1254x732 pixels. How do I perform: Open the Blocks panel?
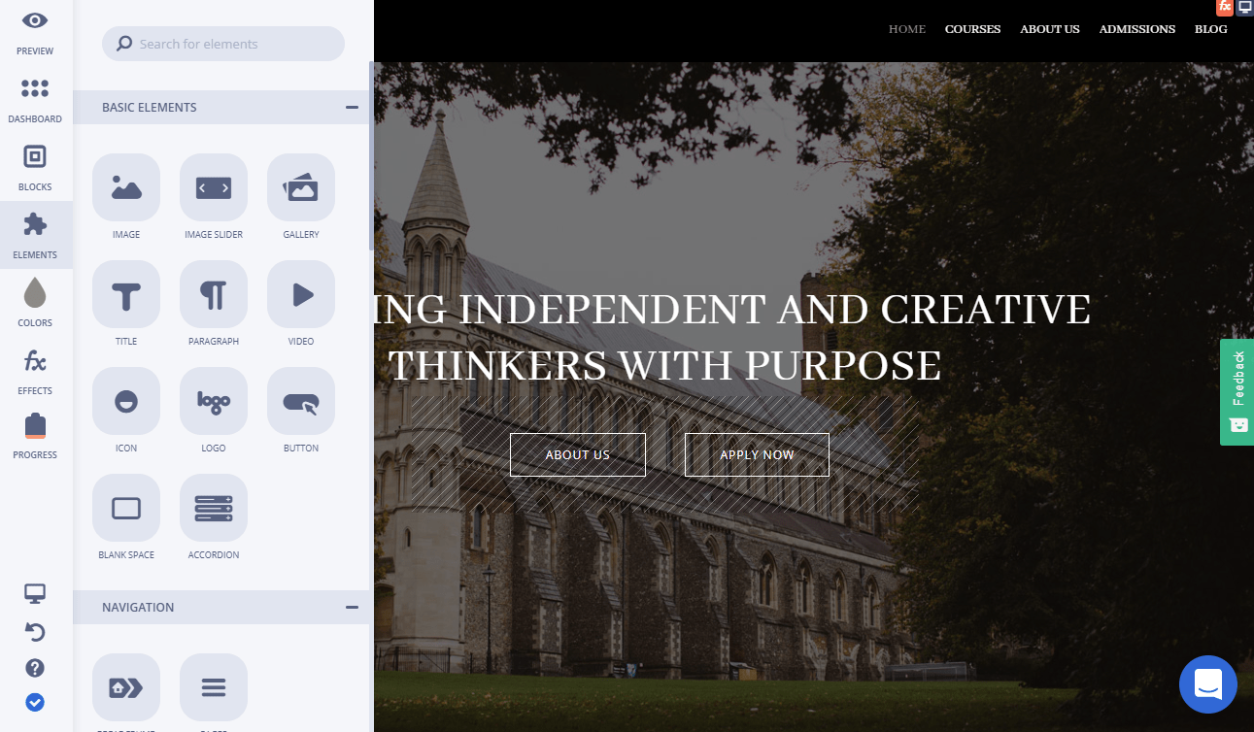(x=35, y=156)
